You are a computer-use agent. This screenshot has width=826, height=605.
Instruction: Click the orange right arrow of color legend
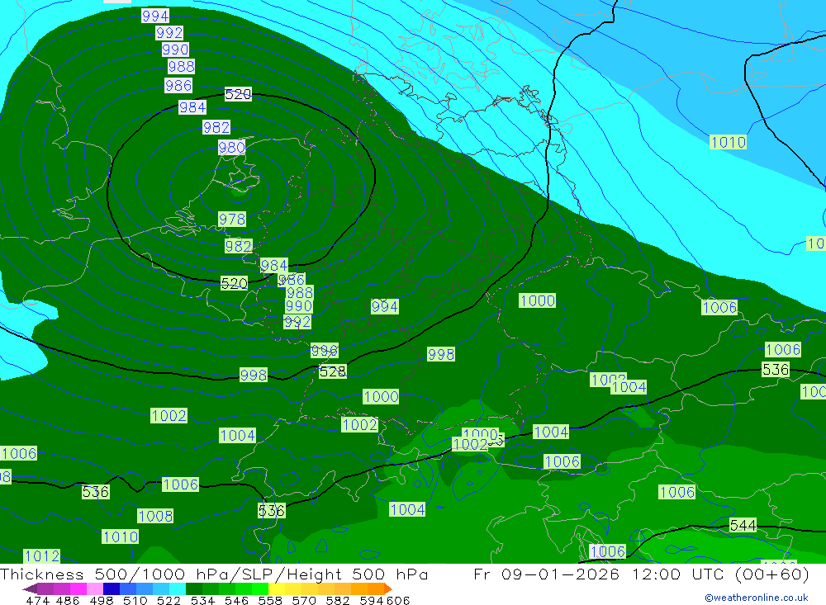tap(387, 588)
